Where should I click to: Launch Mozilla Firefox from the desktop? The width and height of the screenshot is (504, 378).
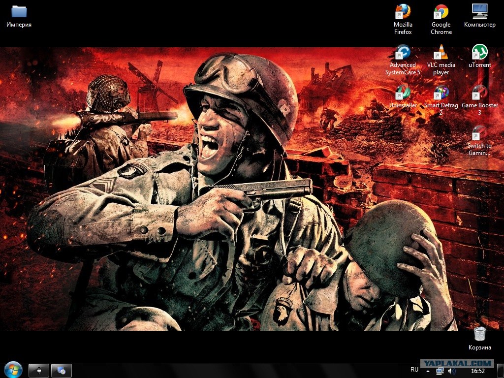[x=403, y=19]
